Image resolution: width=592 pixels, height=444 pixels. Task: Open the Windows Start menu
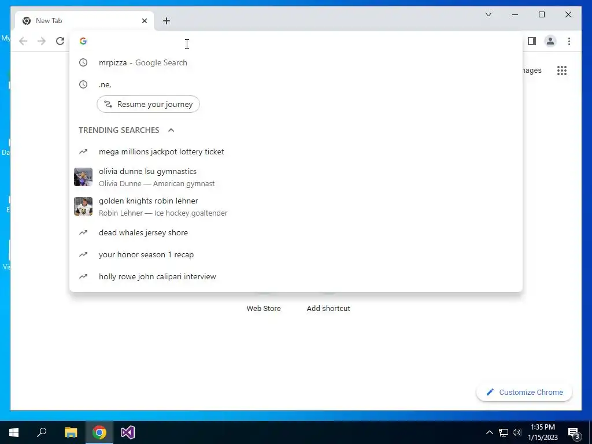14,432
